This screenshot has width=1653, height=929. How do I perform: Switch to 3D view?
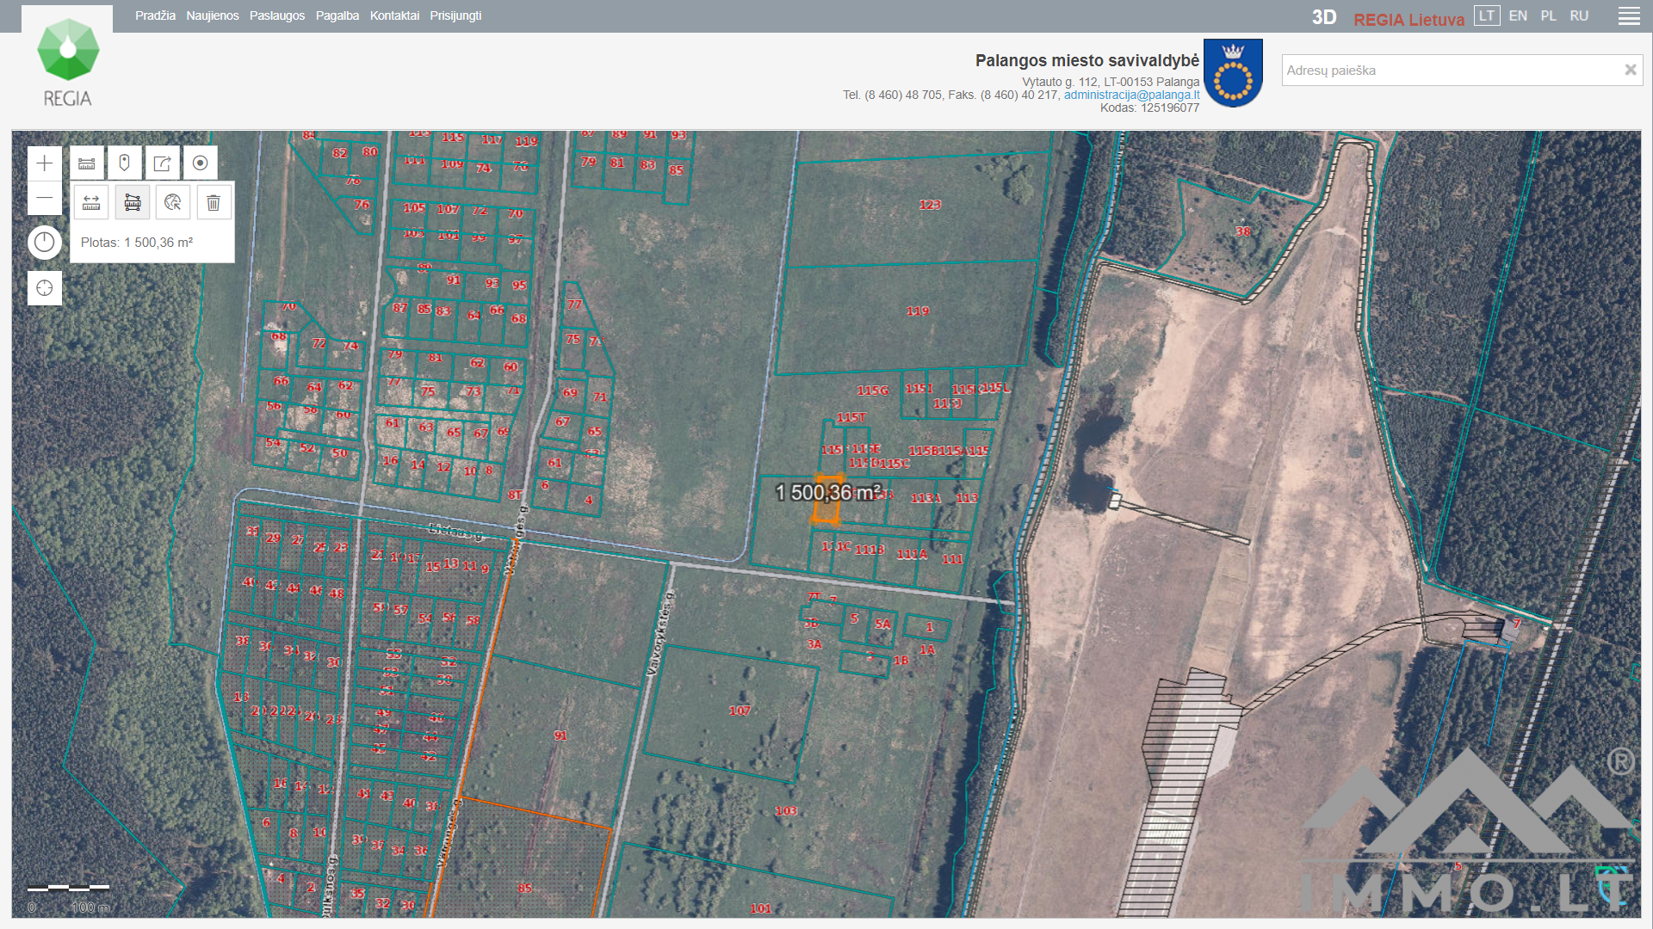[x=1324, y=17]
